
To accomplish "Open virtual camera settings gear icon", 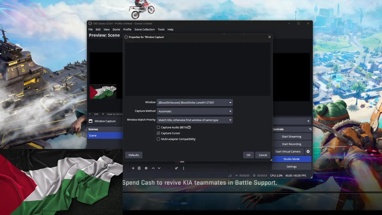I will click(308, 151).
